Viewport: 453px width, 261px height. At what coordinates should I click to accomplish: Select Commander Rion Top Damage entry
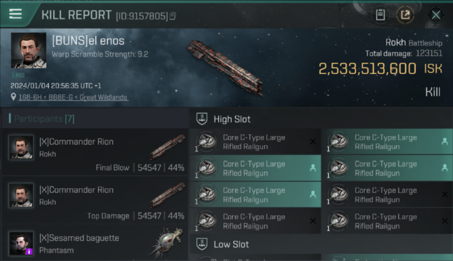coord(95,200)
